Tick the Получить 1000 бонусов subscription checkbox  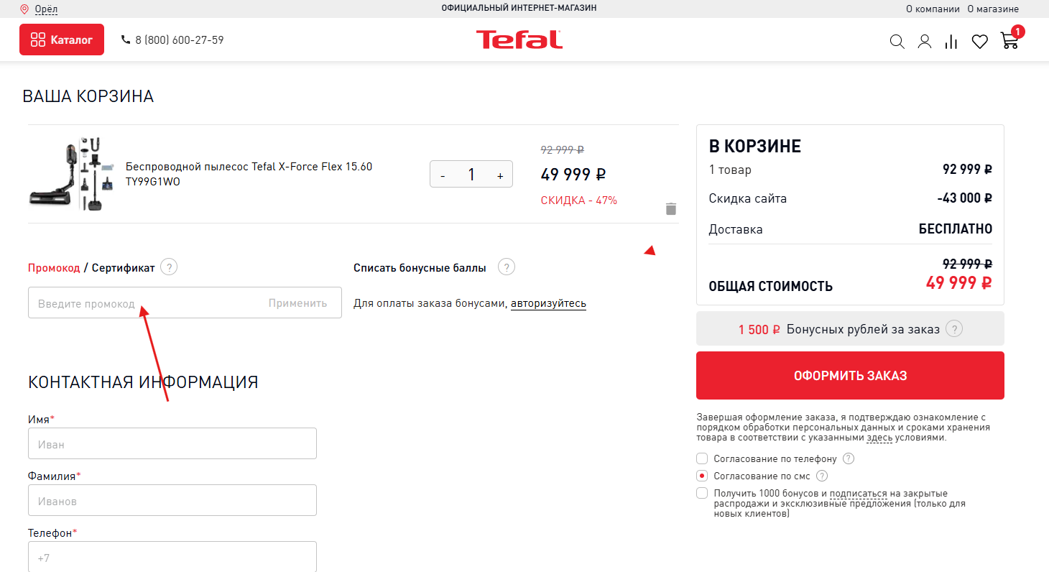pyautogui.click(x=702, y=493)
